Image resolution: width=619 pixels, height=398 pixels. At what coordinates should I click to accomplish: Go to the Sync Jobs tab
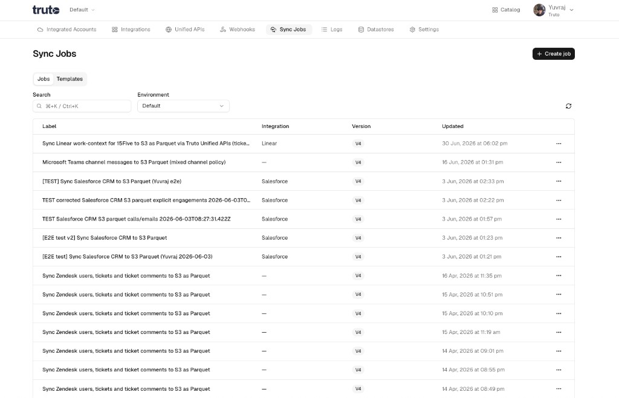(x=288, y=30)
